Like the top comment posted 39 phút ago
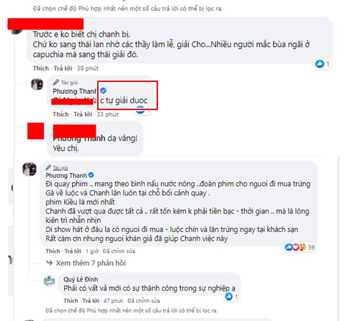 (41, 68)
